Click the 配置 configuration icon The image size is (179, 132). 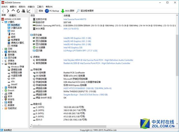click(x=6, y=102)
